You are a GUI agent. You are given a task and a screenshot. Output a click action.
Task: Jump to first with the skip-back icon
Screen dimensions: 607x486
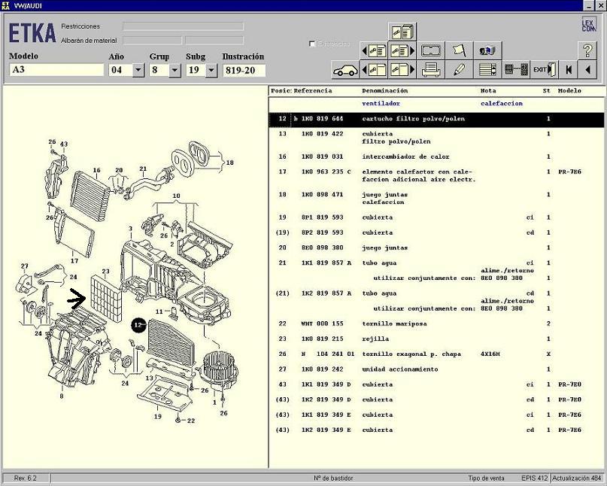click(569, 70)
